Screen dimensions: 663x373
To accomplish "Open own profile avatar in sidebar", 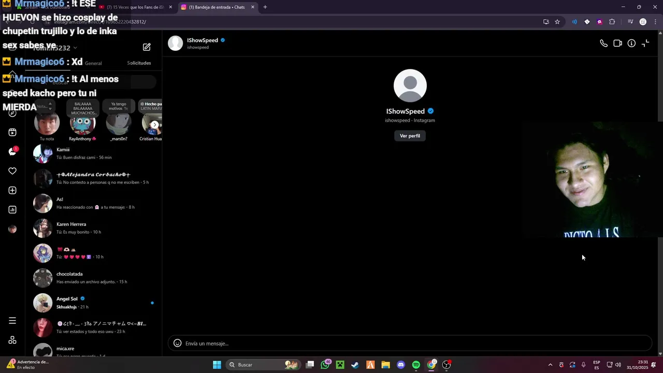I will pyautogui.click(x=12, y=229).
